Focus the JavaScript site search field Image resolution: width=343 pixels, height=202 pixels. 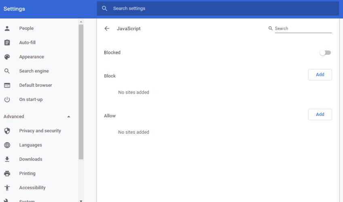pyautogui.click(x=303, y=29)
